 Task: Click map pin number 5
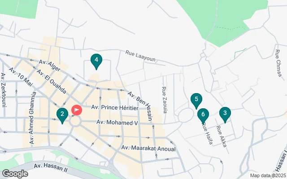coord(196,101)
